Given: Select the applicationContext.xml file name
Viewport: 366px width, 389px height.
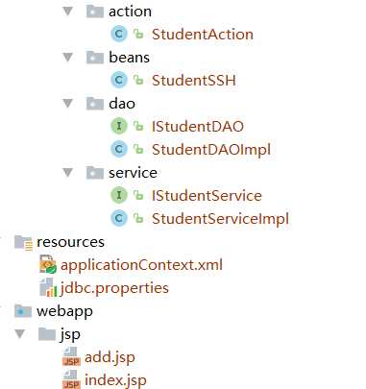Looking at the screenshot, I should [141, 265].
